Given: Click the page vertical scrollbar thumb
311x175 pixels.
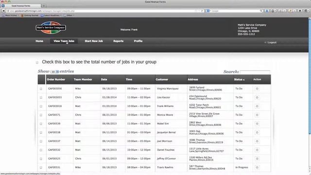Looking at the screenshot, I should click(x=310, y=76).
